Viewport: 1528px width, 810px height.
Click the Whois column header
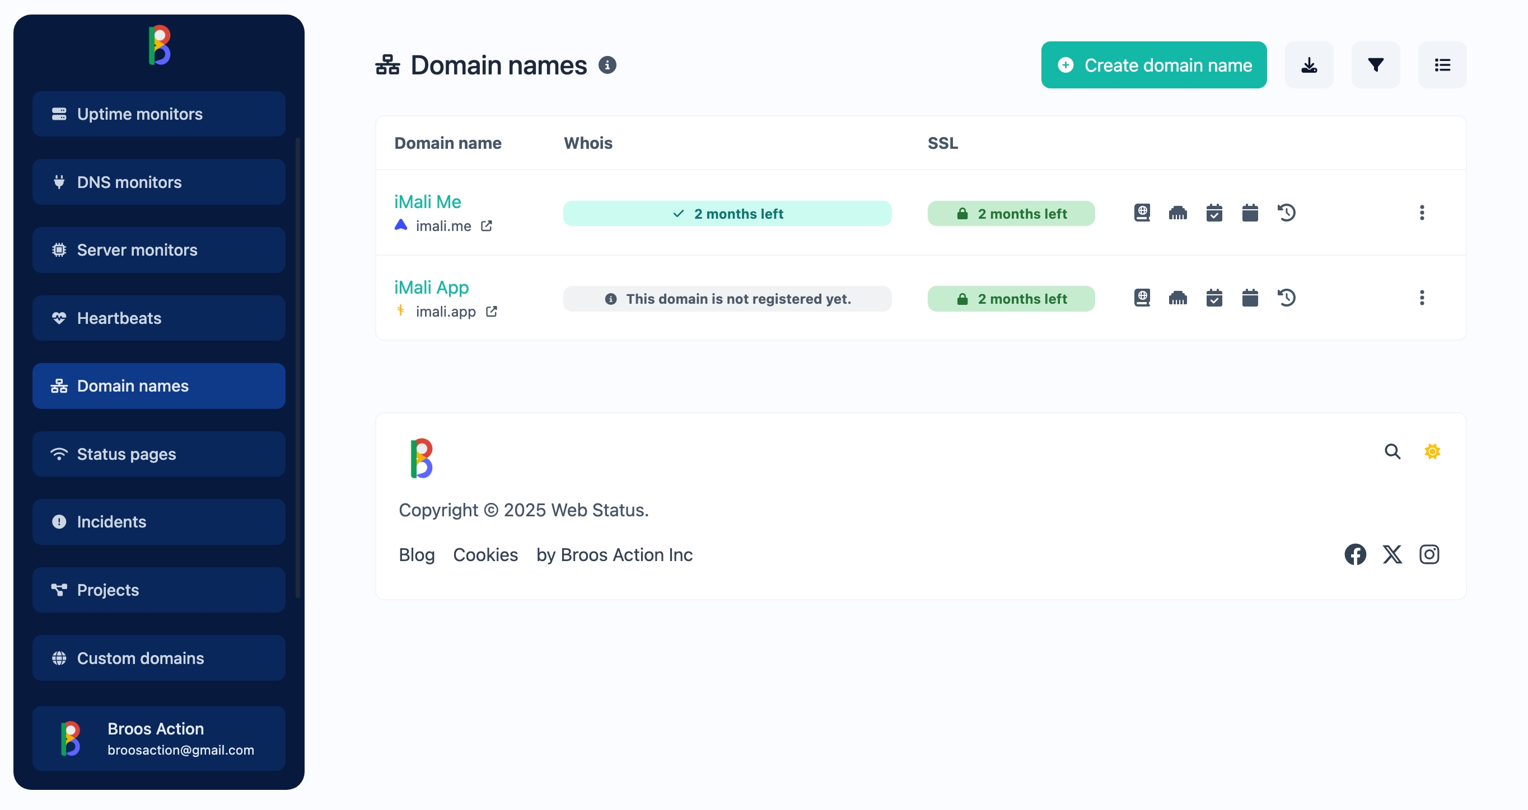(x=588, y=143)
